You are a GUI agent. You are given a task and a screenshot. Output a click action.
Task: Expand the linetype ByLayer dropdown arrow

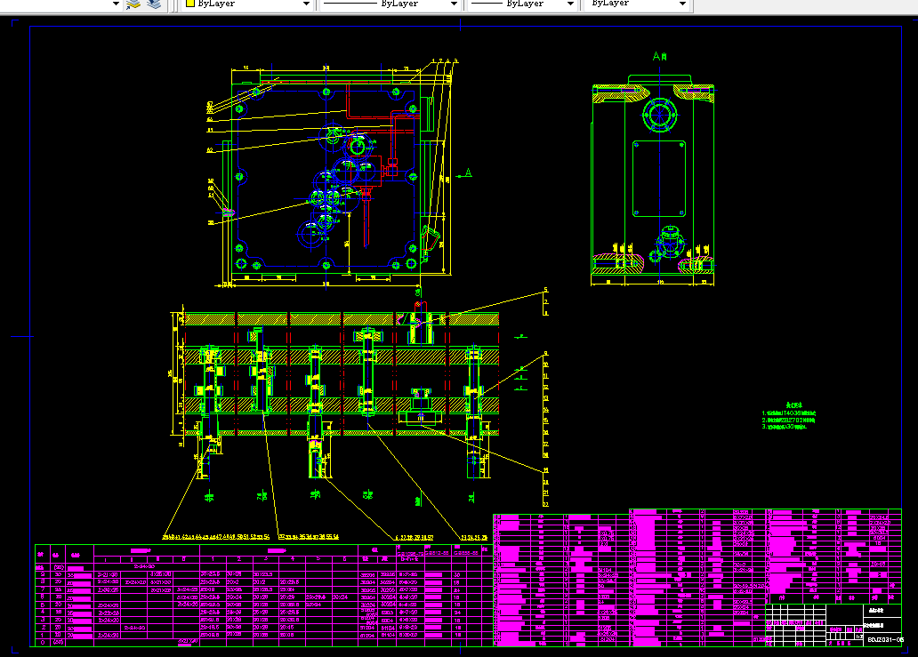[x=454, y=4]
